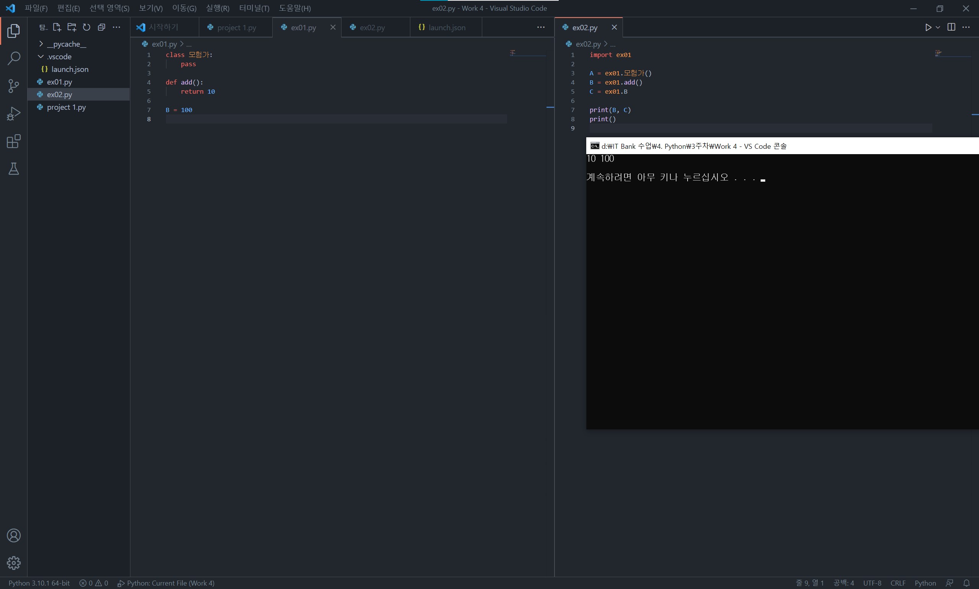Open notifications bell in status bar
The image size is (979, 589).
[966, 582]
